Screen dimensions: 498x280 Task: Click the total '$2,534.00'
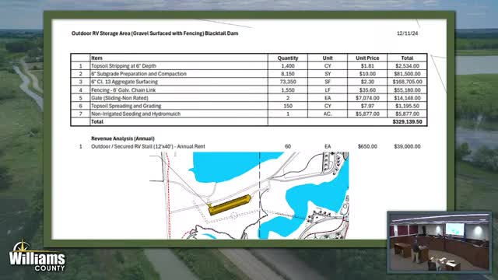point(407,66)
